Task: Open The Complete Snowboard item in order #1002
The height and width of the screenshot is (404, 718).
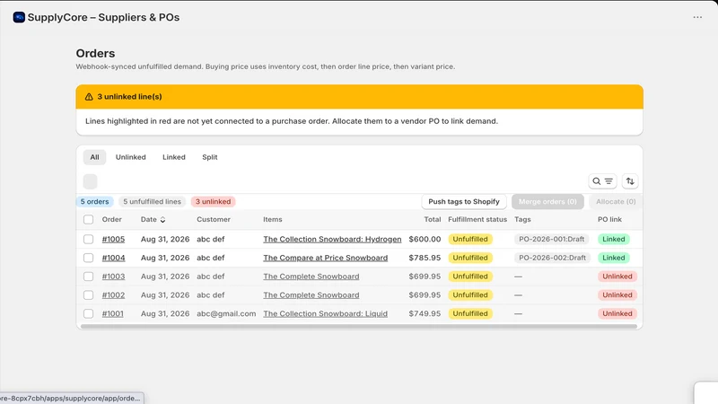Action: [x=311, y=295]
